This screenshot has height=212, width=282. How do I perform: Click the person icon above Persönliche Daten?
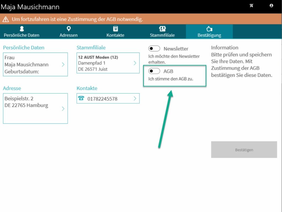click(22, 29)
